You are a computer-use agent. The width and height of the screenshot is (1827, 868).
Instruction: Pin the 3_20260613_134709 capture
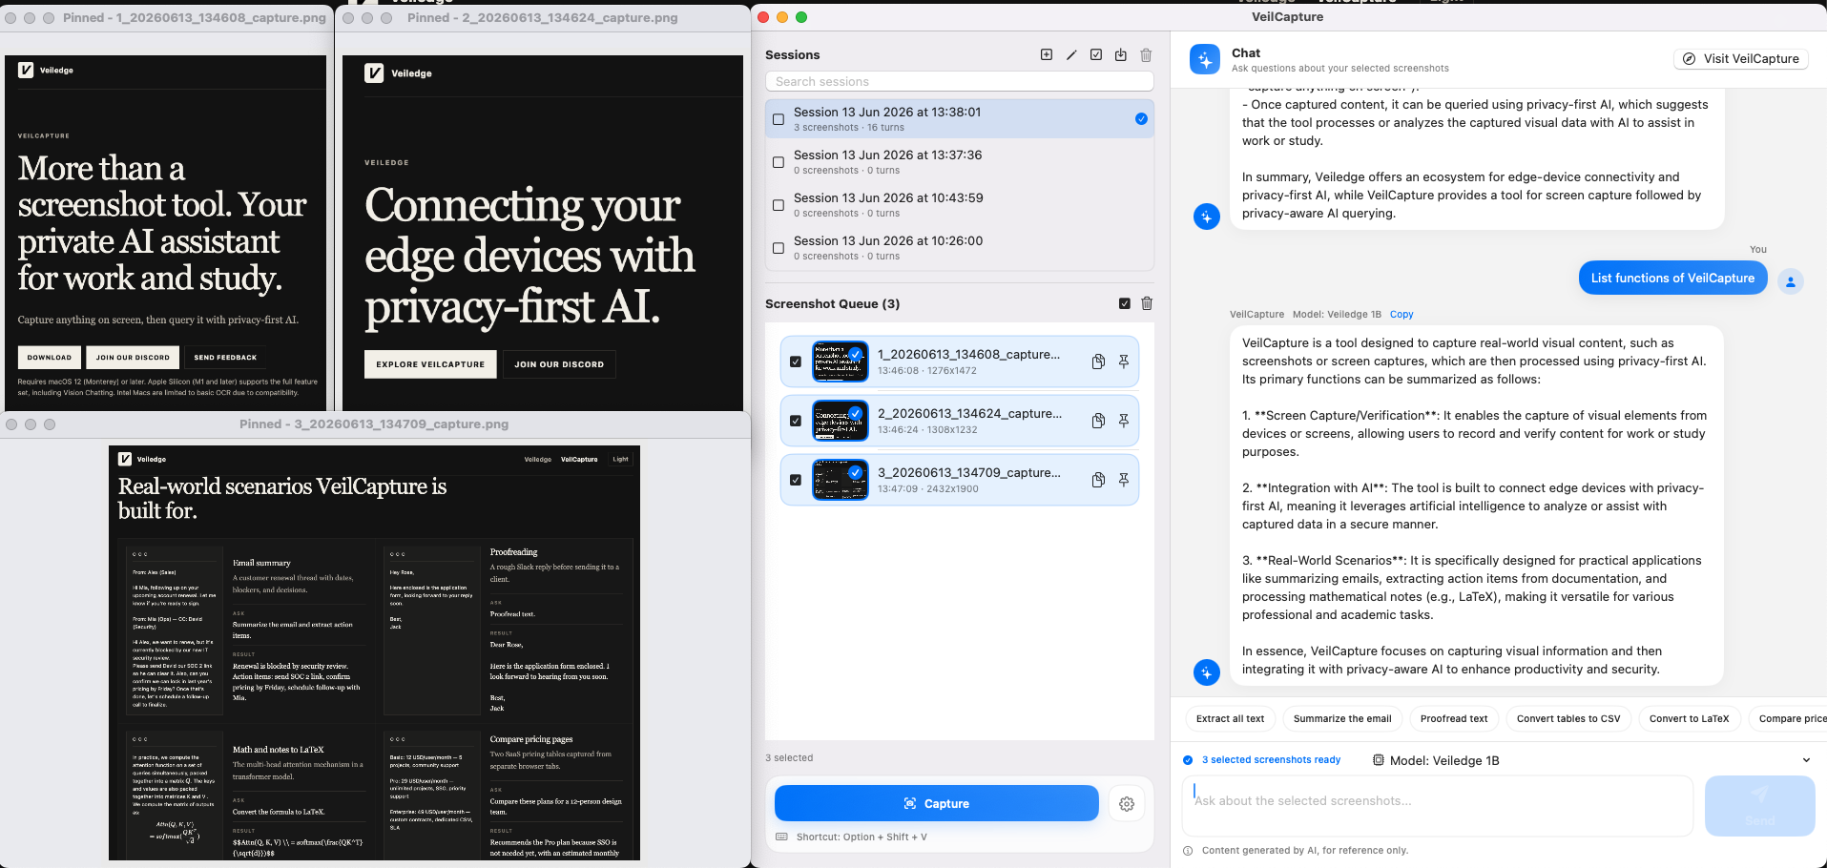1124,480
